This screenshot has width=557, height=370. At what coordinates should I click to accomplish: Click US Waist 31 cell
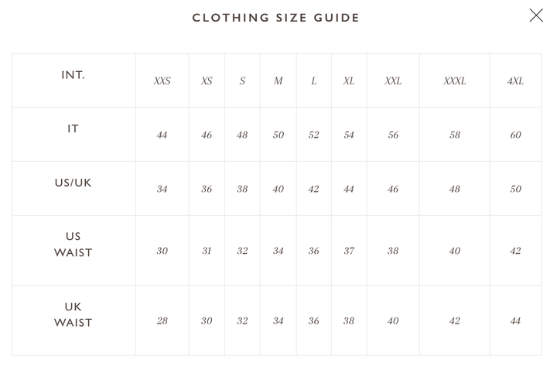207,252
